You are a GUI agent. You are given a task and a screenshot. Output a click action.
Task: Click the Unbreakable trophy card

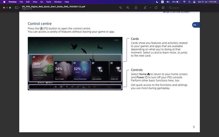click(100, 71)
